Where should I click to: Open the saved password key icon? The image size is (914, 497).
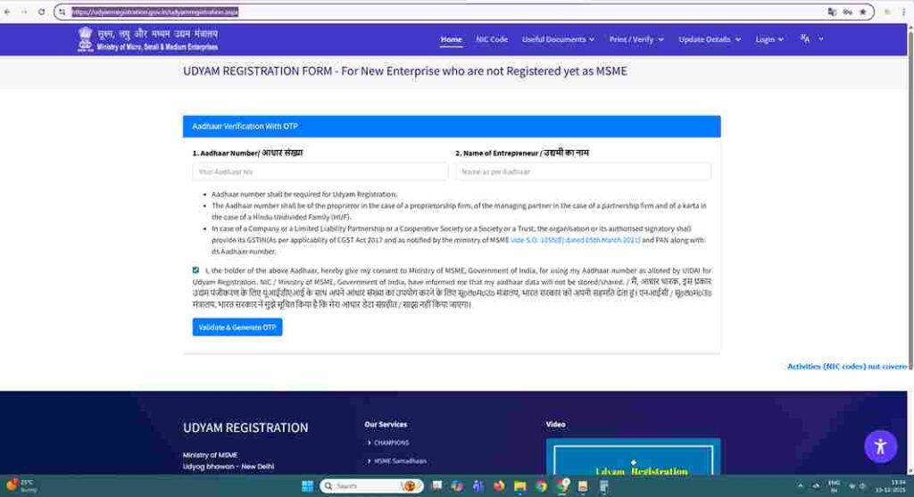pos(848,12)
